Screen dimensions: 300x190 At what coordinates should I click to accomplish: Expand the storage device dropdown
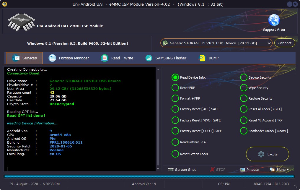(269, 43)
